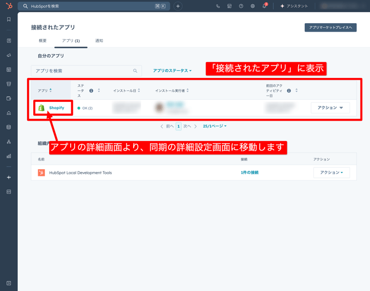Click the phone calling icon
370x291 pixels.
(218, 6)
